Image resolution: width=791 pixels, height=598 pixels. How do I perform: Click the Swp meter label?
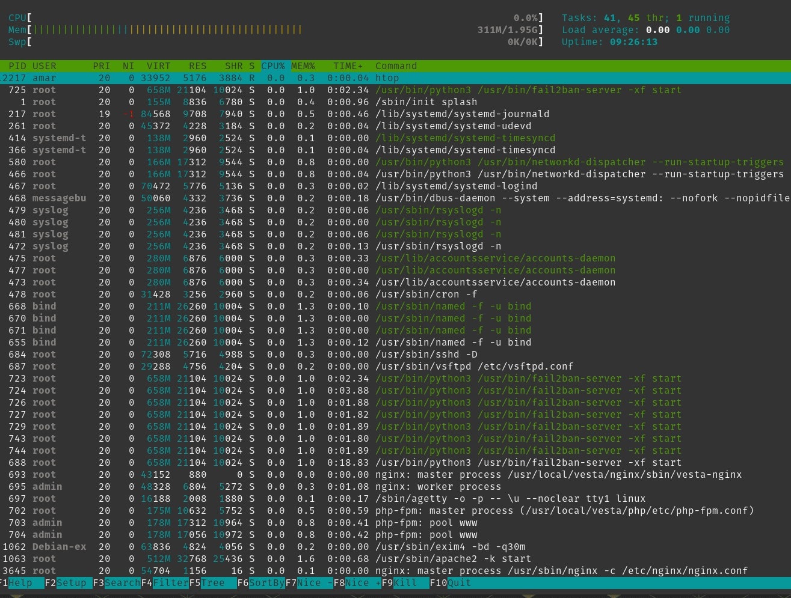(x=17, y=42)
